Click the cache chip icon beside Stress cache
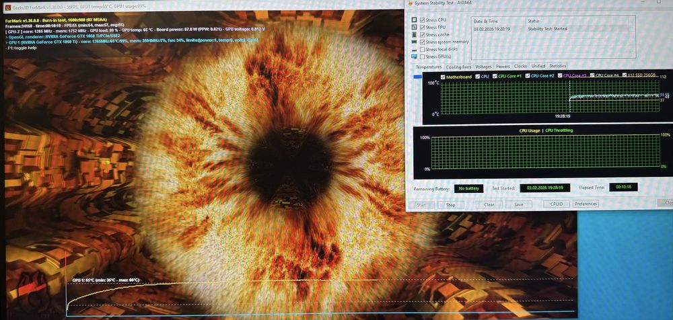The width and height of the screenshot is (673, 320). coord(414,34)
